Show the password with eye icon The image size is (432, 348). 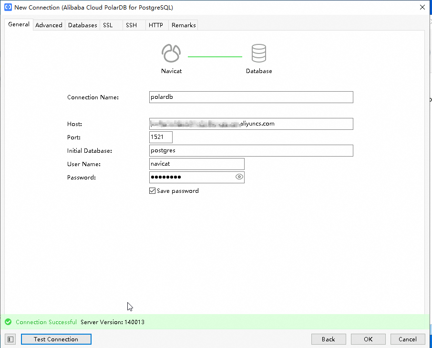click(x=239, y=177)
